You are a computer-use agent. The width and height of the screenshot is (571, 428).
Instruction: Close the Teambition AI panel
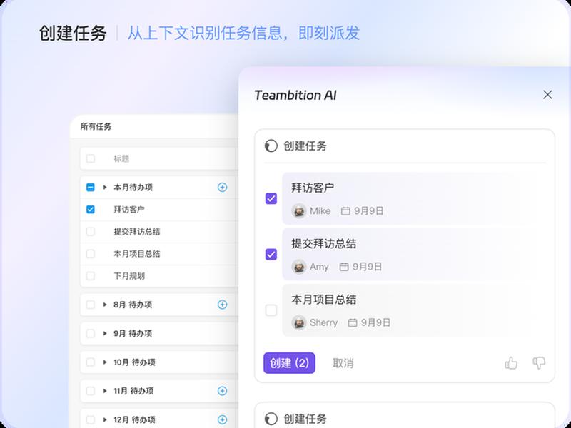point(547,95)
